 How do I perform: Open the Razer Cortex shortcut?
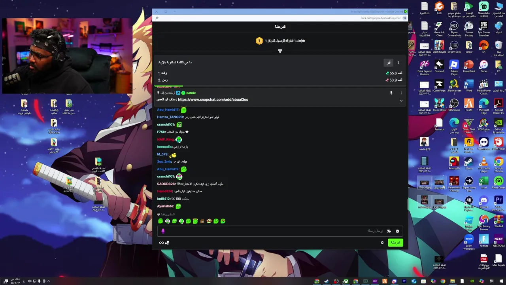(498, 182)
